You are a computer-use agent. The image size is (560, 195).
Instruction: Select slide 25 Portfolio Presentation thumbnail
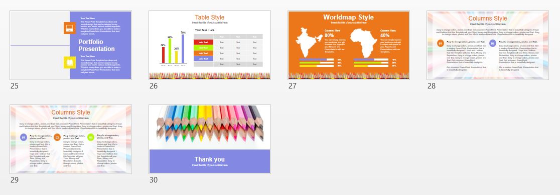[x=71, y=45]
